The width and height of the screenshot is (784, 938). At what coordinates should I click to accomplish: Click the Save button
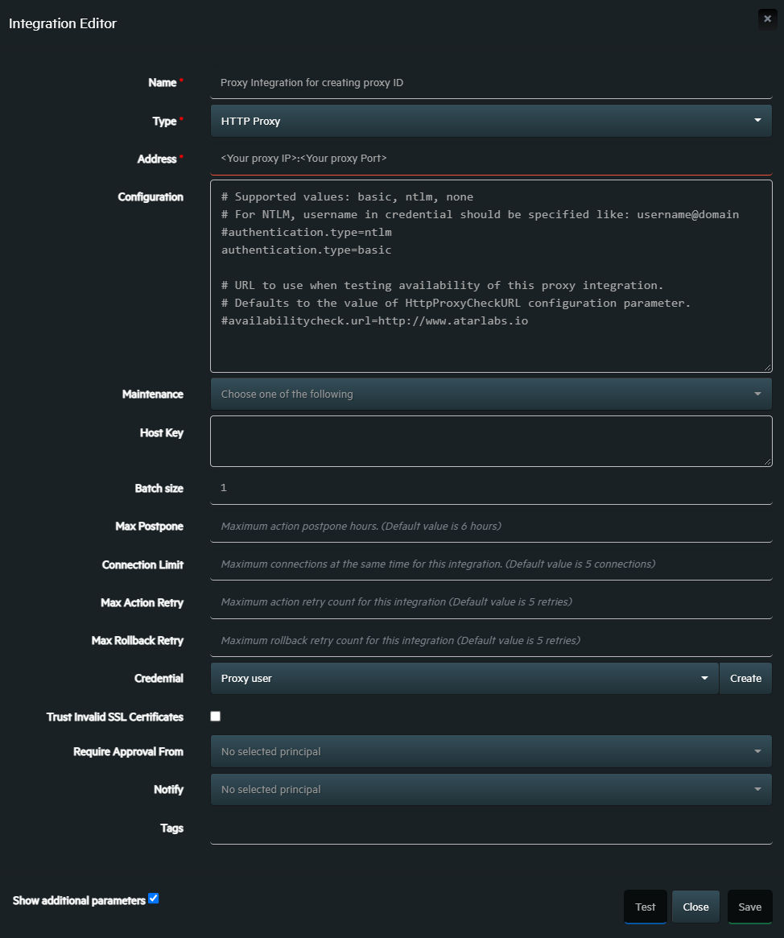[749, 907]
